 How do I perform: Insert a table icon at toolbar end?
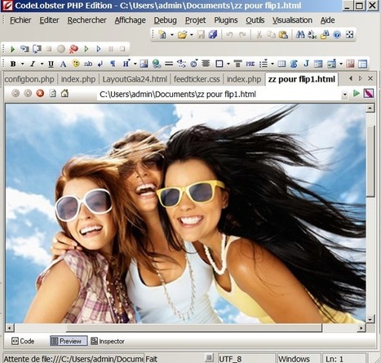(x=362, y=64)
